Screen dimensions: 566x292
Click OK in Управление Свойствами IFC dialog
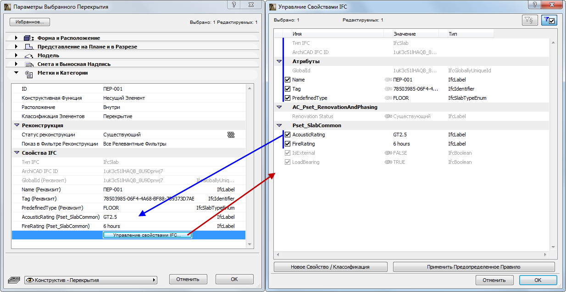(538, 280)
